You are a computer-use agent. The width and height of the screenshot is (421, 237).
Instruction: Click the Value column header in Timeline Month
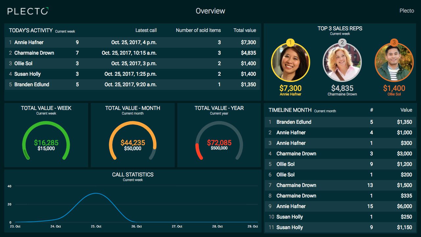(406, 110)
